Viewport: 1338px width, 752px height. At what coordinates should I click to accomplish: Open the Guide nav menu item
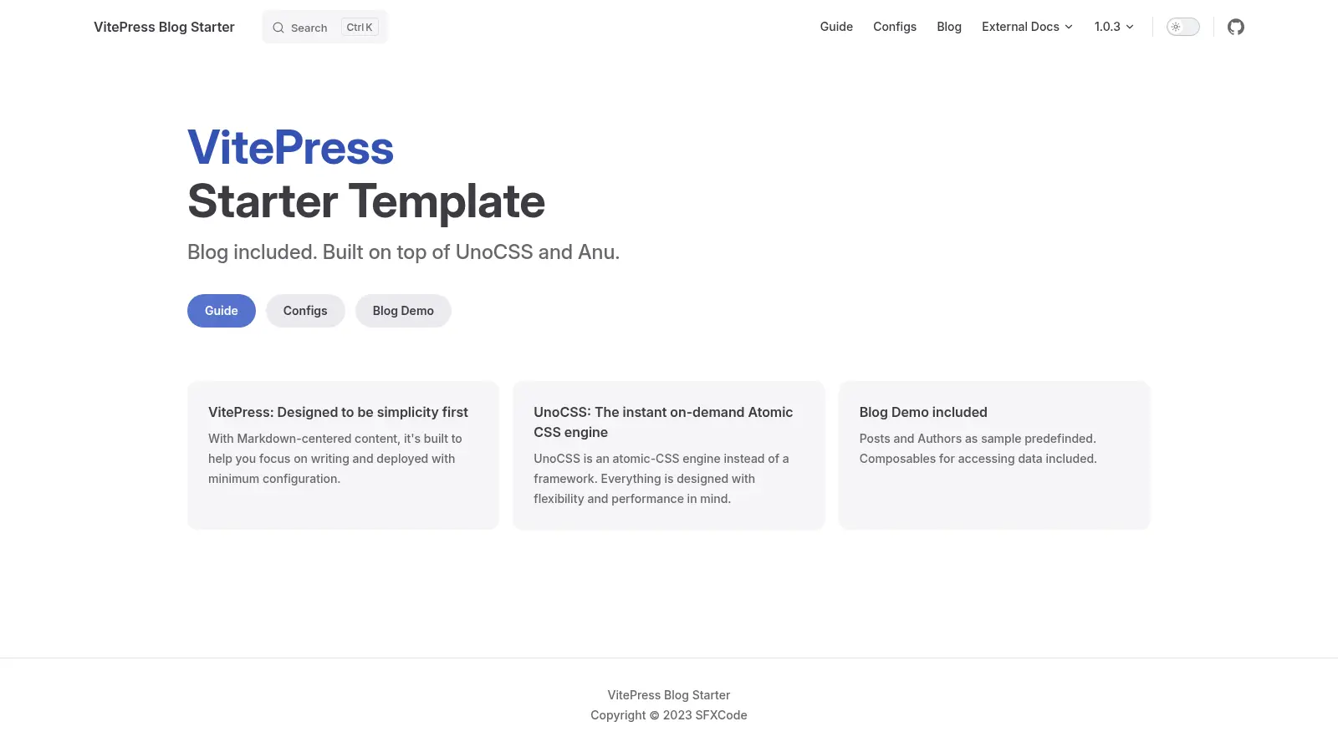click(x=836, y=27)
